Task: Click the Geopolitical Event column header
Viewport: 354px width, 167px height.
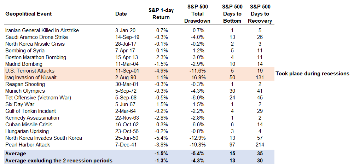Action: [28, 14]
